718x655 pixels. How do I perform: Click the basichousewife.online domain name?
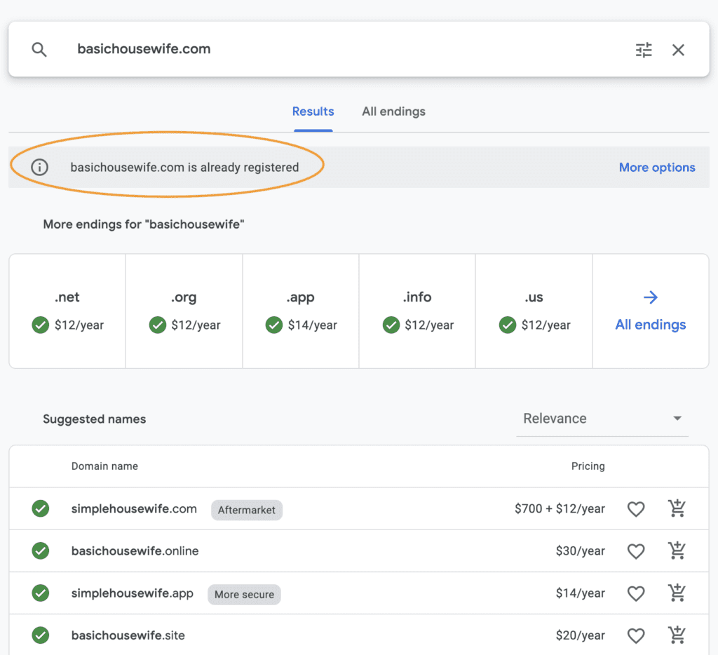pos(135,551)
